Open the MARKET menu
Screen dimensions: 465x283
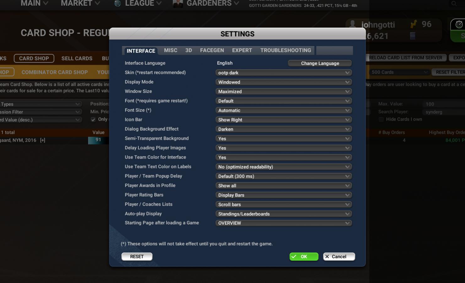pos(76,3)
